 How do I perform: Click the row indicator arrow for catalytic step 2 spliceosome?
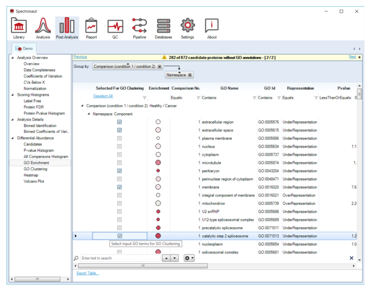pyautogui.click(x=76, y=236)
